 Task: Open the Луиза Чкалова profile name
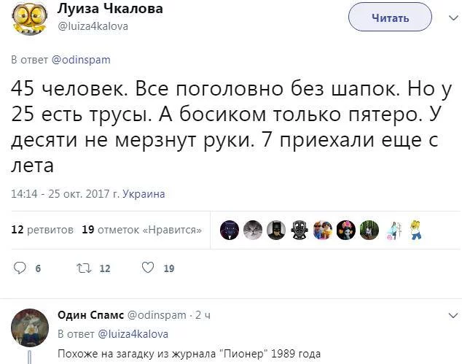click(x=109, y=9)
